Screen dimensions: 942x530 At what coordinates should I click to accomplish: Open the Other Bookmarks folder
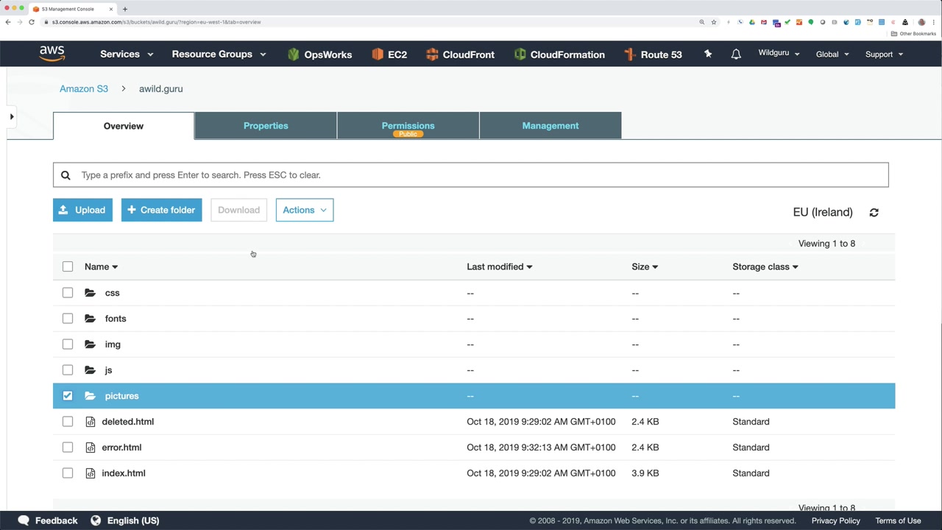click(x=913, y=34)
